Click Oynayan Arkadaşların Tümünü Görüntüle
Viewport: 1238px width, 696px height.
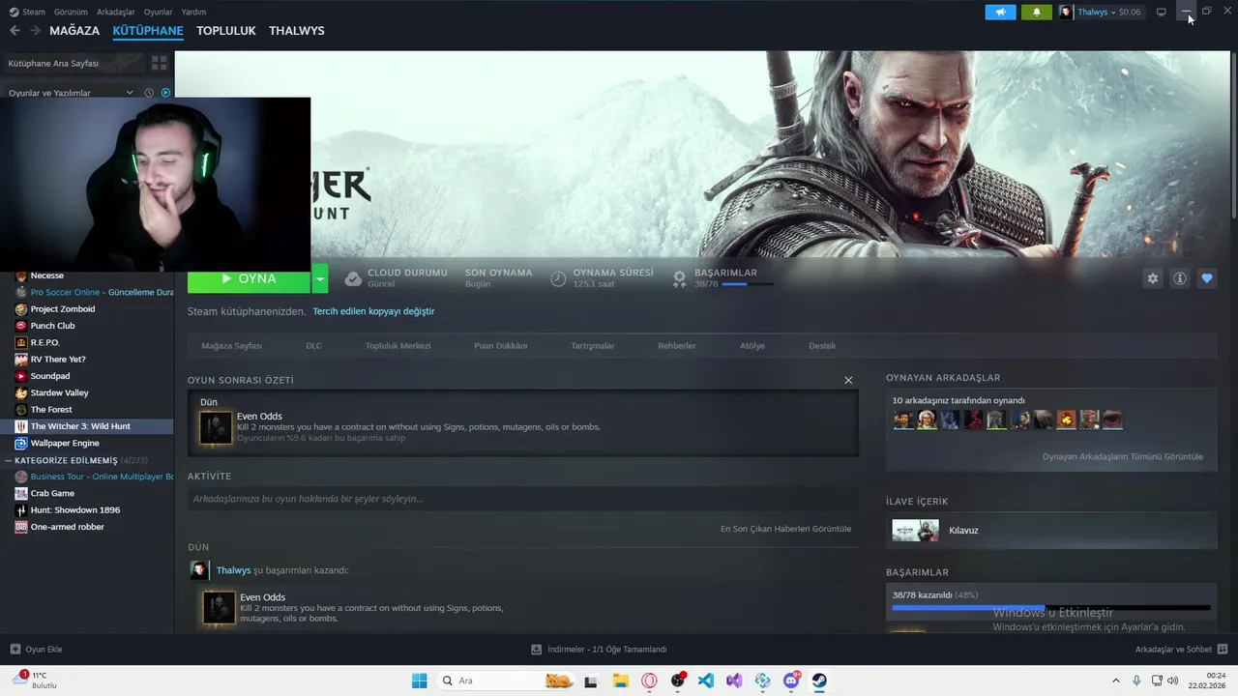click(x=1123, y=456)
